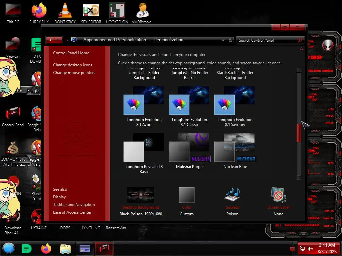Open the LYNCHING desktop item
Image resolution: width=342 pixels, height=256 pixels.
tap(91, 228)
